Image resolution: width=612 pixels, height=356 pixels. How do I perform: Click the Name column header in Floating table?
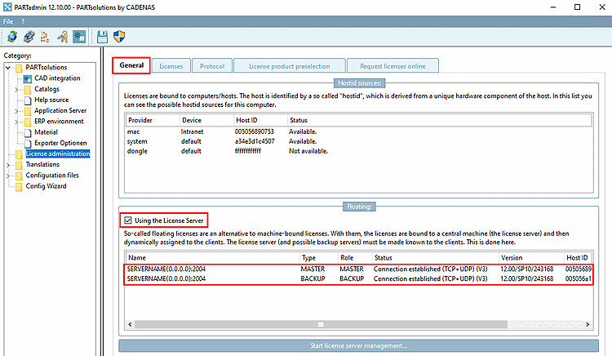[x=213, y=258]
